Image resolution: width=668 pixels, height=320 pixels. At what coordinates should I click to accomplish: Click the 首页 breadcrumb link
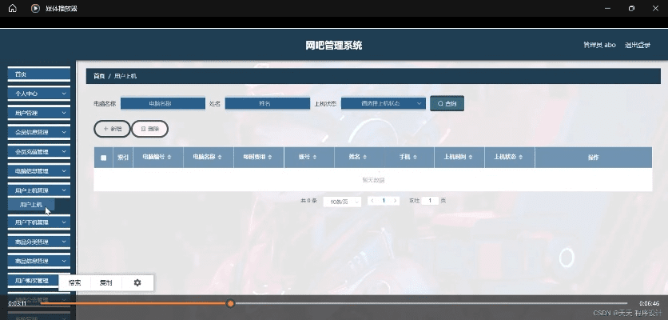(x=99, y=76)
